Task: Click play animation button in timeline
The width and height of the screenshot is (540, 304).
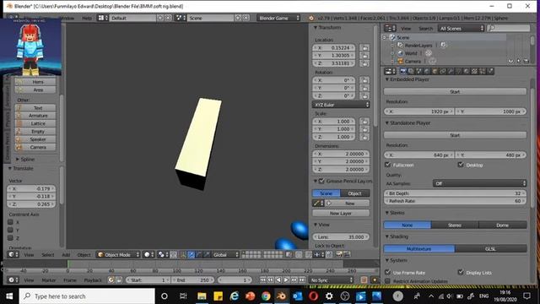Action: [286, 280]
